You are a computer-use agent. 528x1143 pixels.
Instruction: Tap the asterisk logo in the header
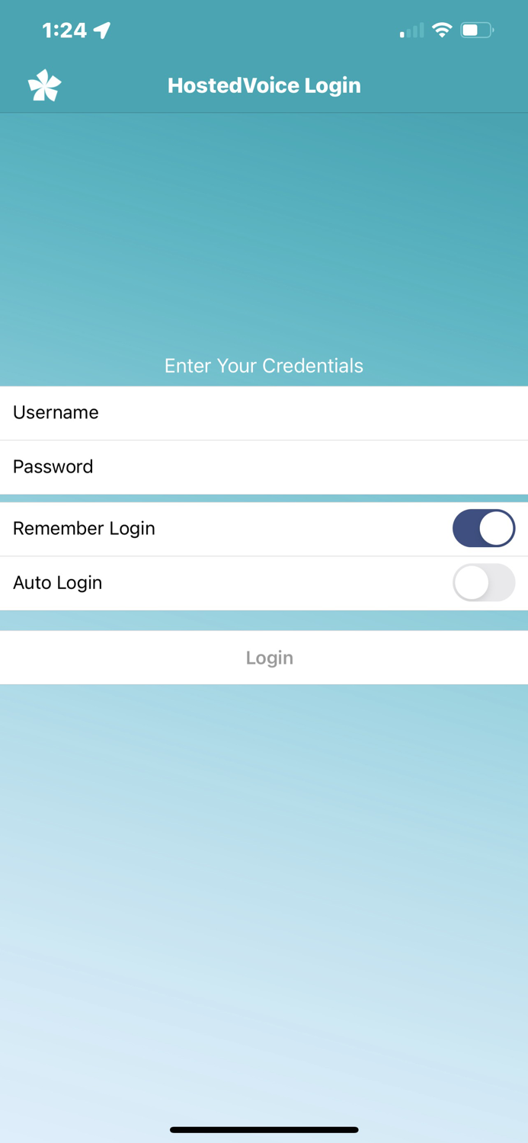pos(43,85)
